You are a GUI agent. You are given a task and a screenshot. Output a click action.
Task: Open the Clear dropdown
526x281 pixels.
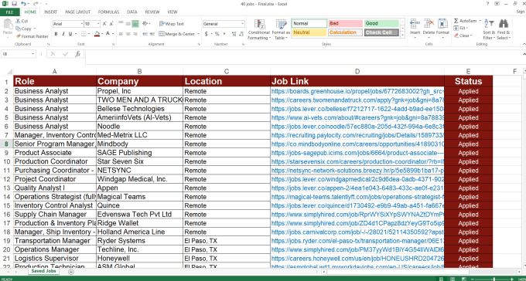tap(463, 36)
